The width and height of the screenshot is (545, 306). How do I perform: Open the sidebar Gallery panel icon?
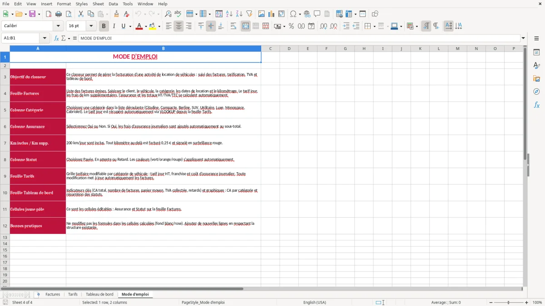point(536,78)
